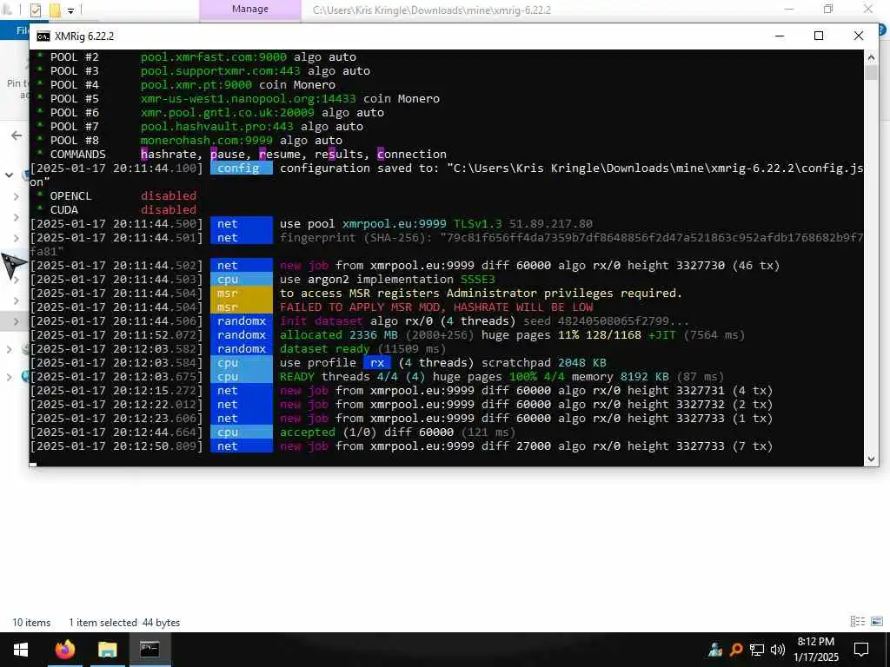890x667 pixels.
Task: Click the OPENCL 'disabled' status text
Action: 169,195
